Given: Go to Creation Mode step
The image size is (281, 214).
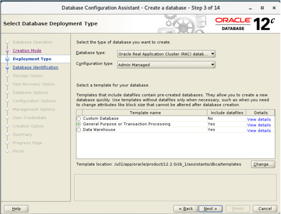Looking at the screenshot, I should tap(27, 51).
